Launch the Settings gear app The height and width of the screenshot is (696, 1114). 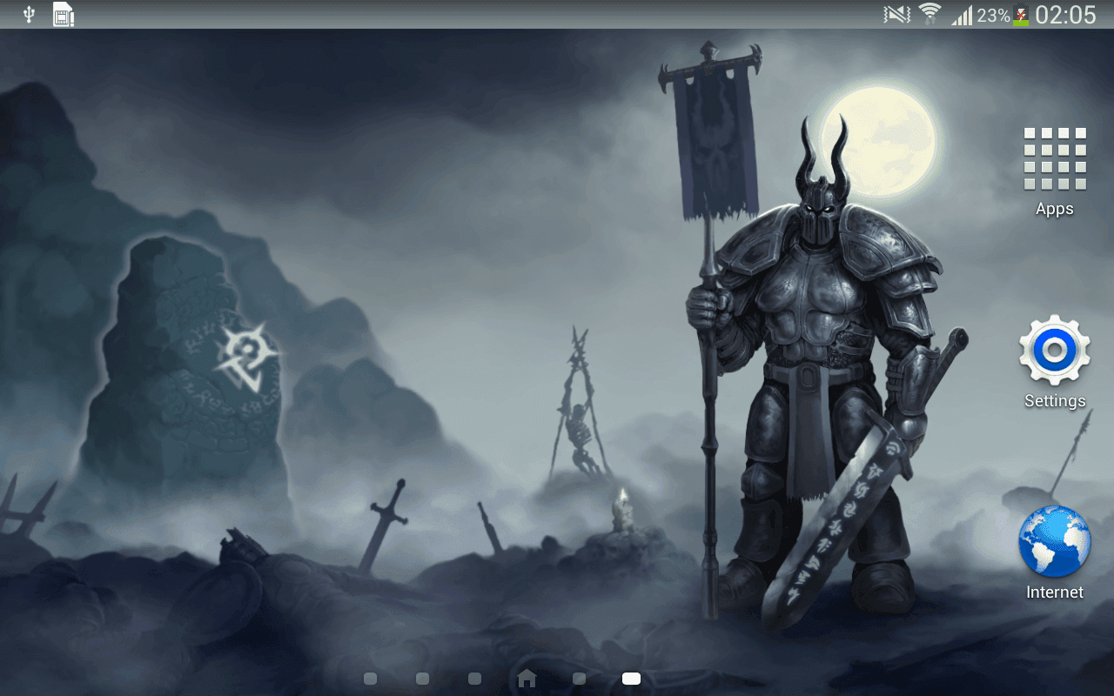pyautogui.click(x=1055, y=351)
